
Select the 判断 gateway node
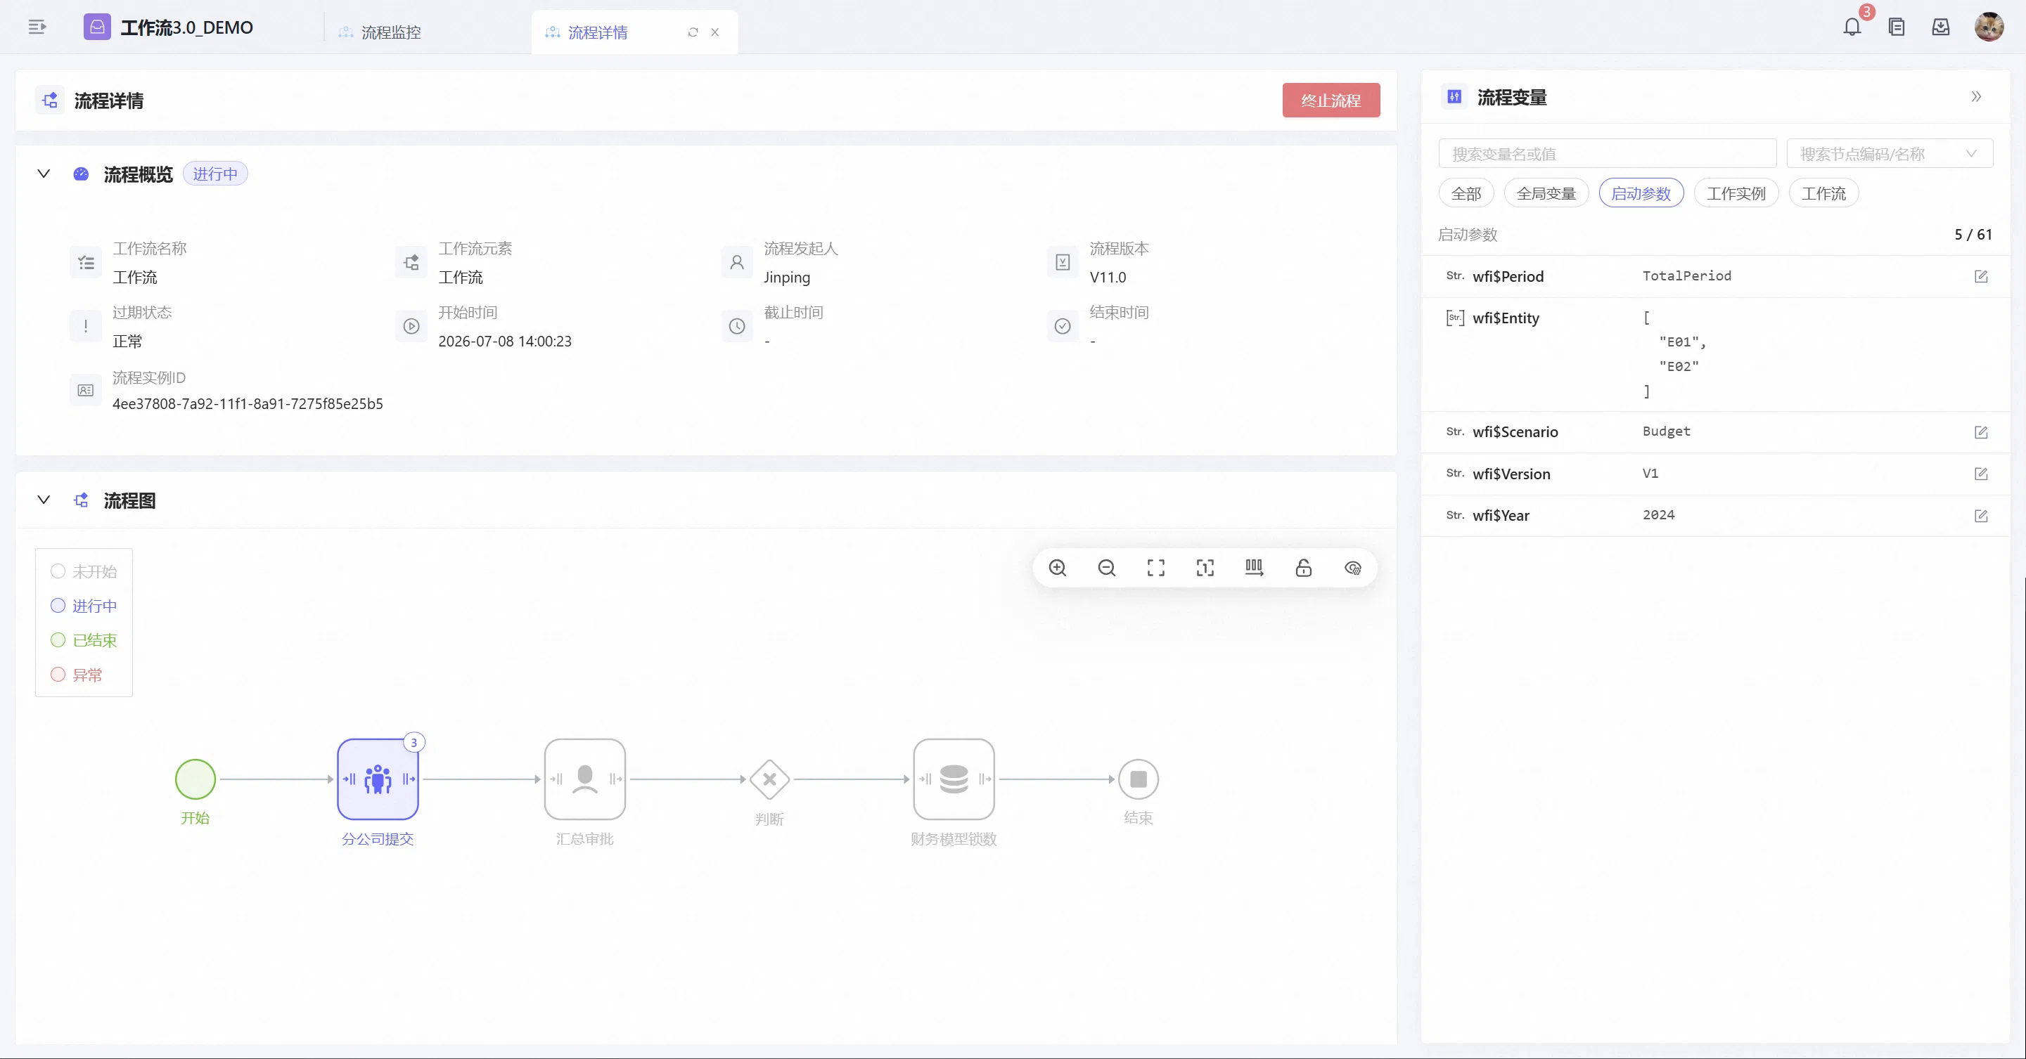769,779
